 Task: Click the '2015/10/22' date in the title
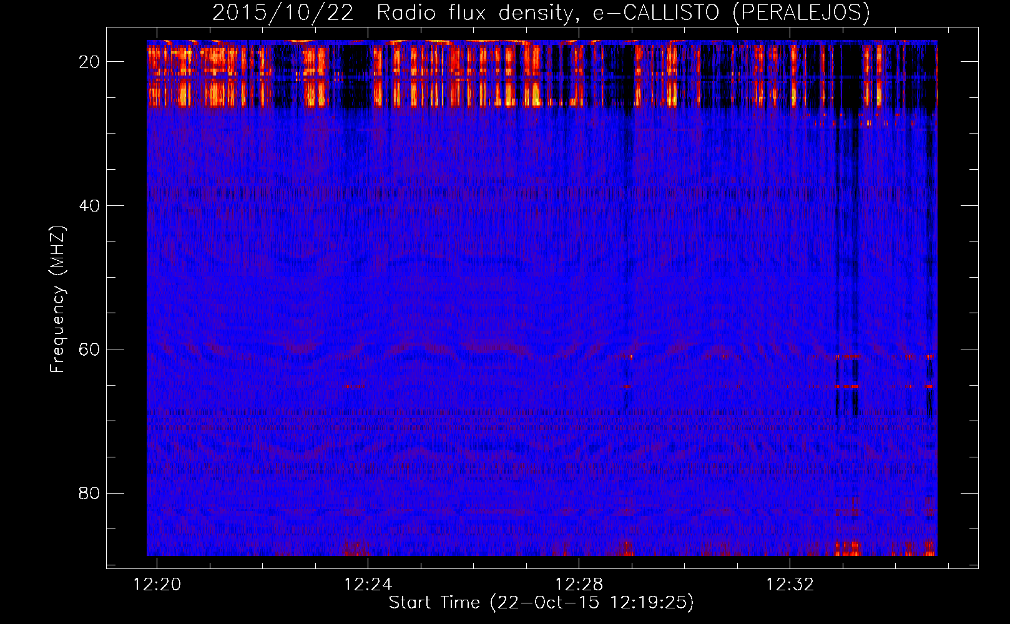click(x=283, y=13)
